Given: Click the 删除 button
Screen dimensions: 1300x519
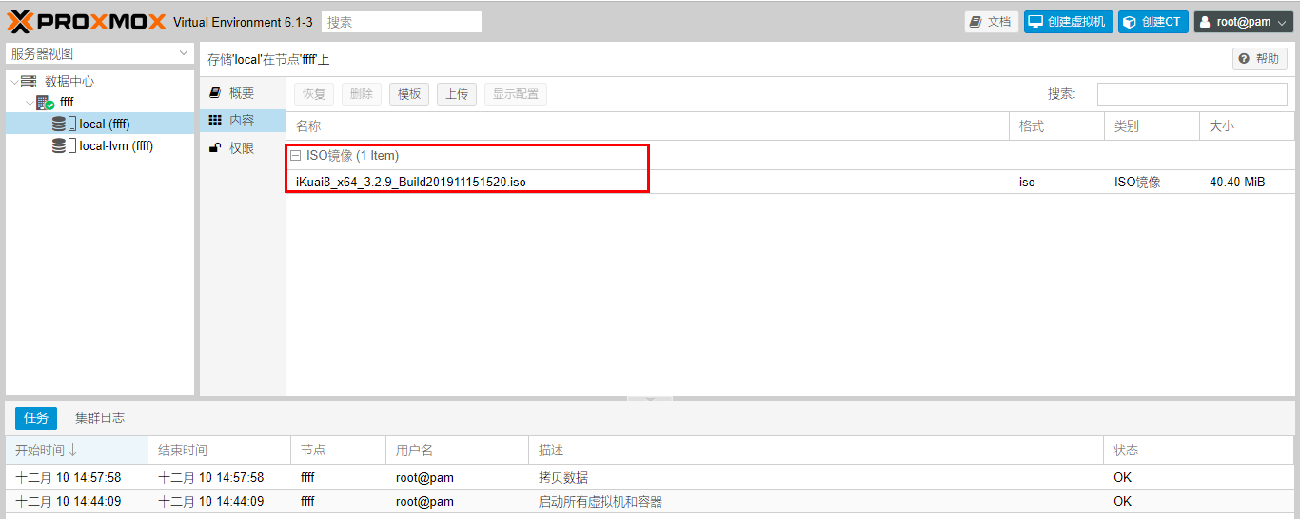Looking at the screenshot, I should [x=362, y=94].
